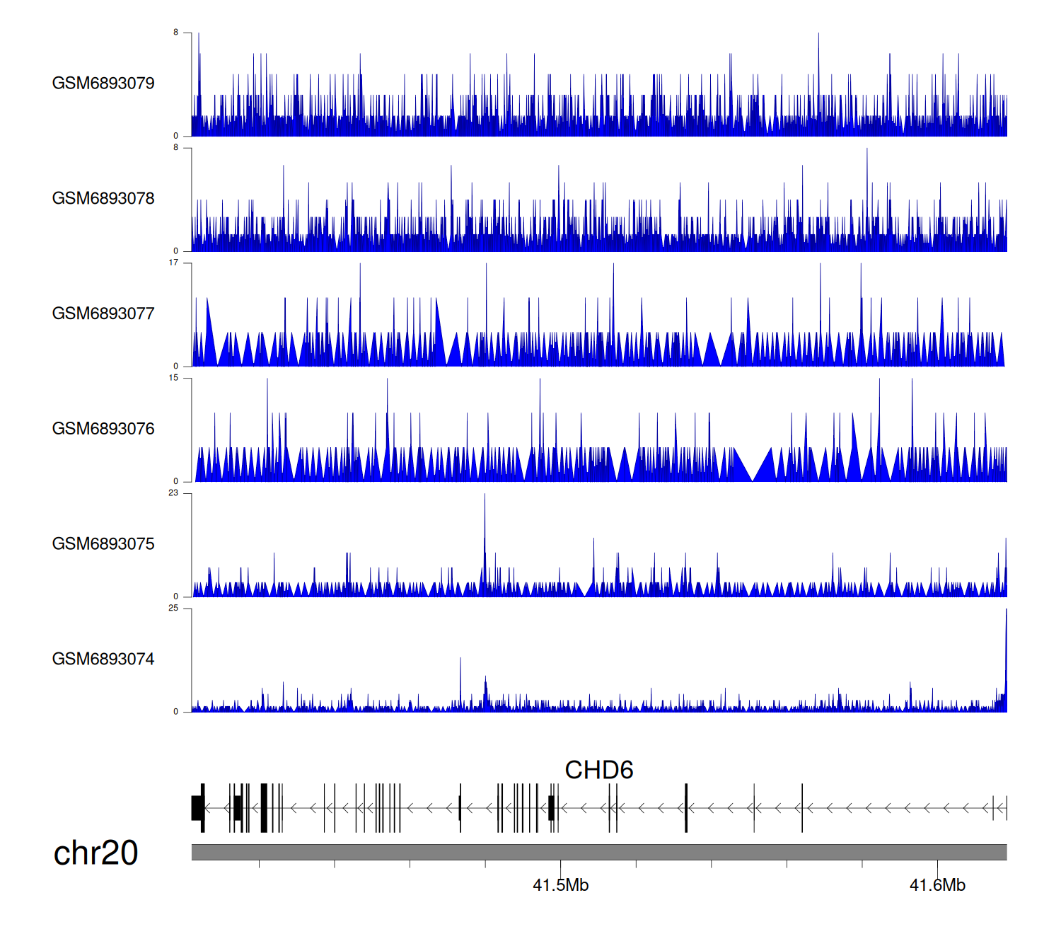Viewport: 1061px width, 934px height.
Task: Click the GSM6893079 track label
Action: (103, 83)
